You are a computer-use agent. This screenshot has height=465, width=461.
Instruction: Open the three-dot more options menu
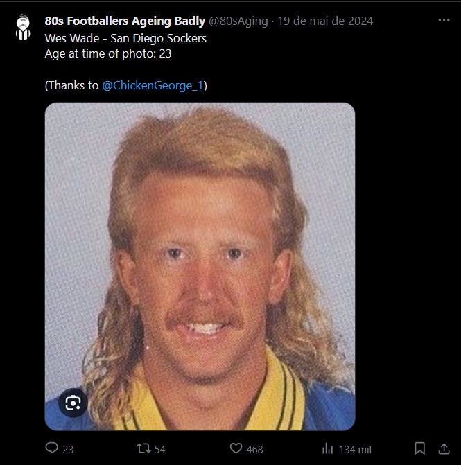click(x=444, y=20)
